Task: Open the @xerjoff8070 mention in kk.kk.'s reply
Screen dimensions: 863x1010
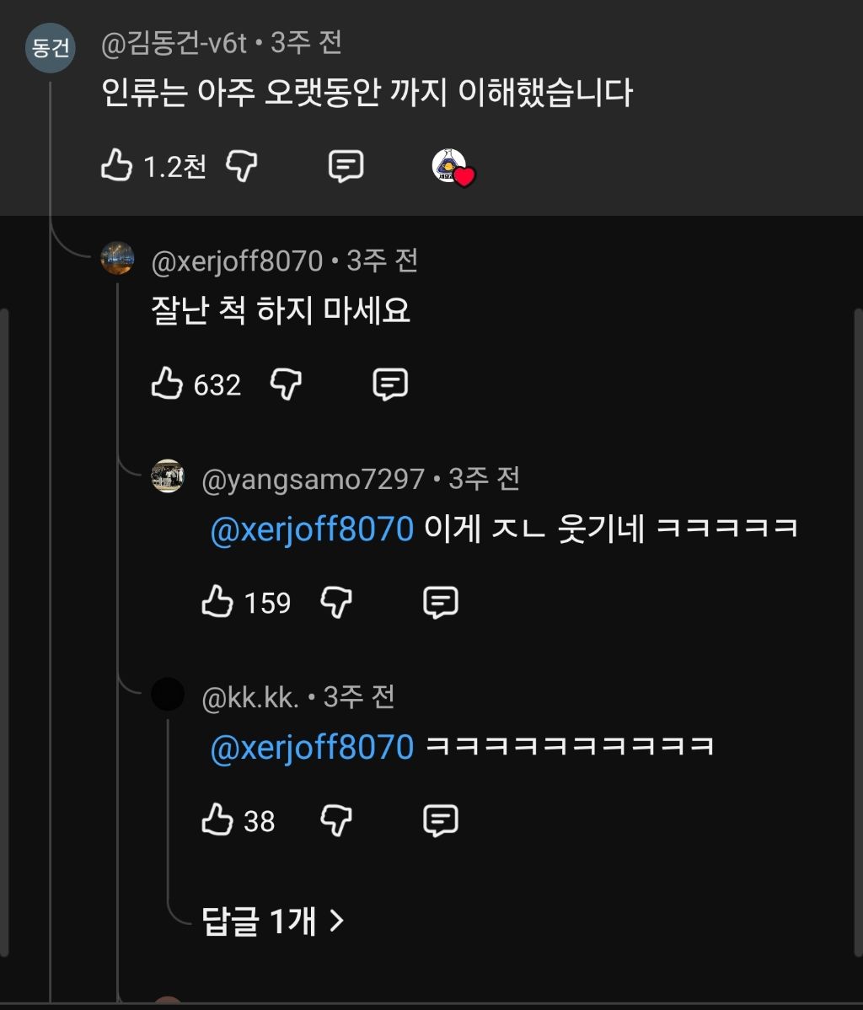Action: click(x=312, y=747)
